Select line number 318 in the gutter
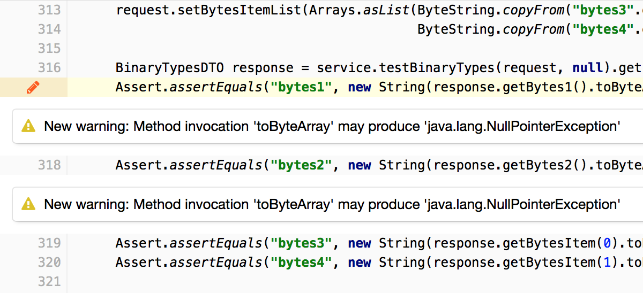The width and height of the screenshot is (643, 293). pyautogui.click(x=49, y=165)
